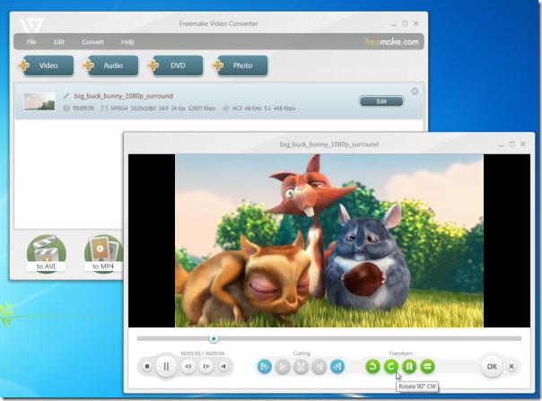
Task: Click the blue selection start button
Action: (x=265, y=366)
